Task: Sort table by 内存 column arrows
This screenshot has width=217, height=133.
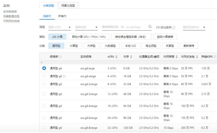Action: point(131,57)
